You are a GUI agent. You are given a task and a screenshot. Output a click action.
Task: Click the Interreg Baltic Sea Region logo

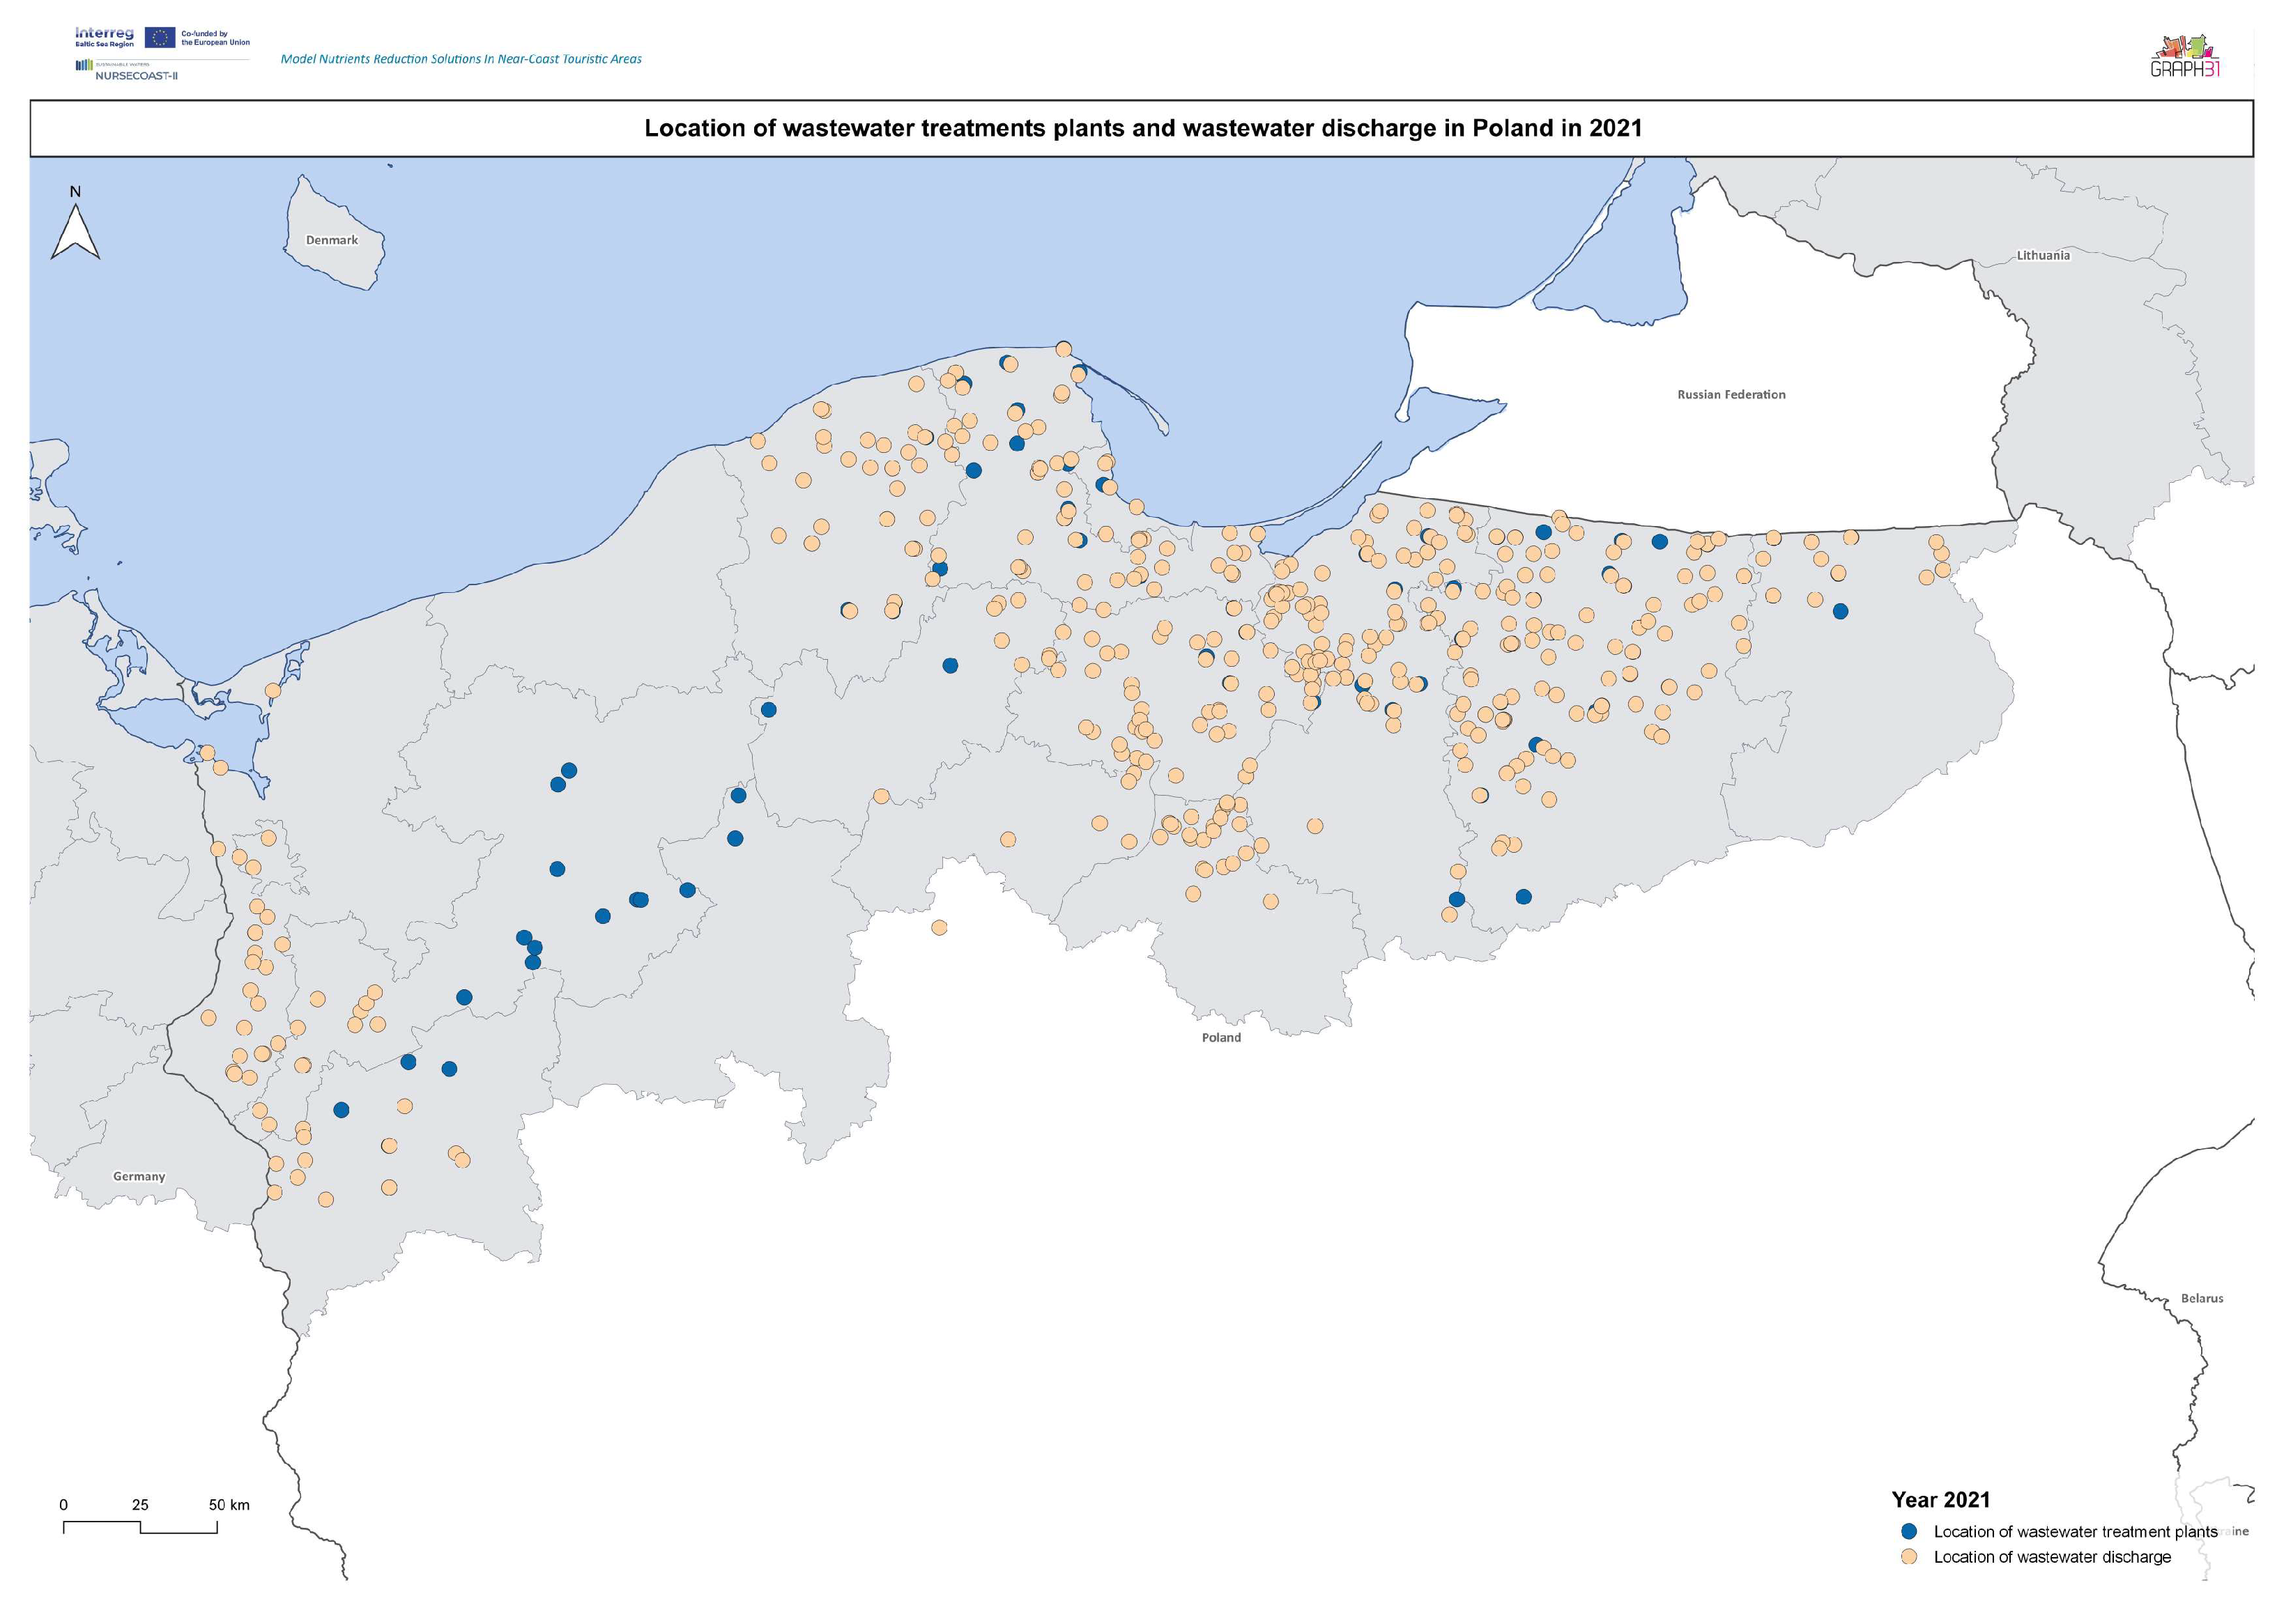tap(104, 38)
